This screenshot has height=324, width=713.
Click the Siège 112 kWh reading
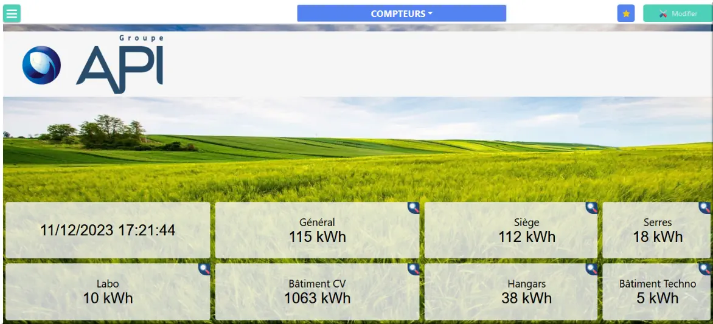(x=527, y=236)
